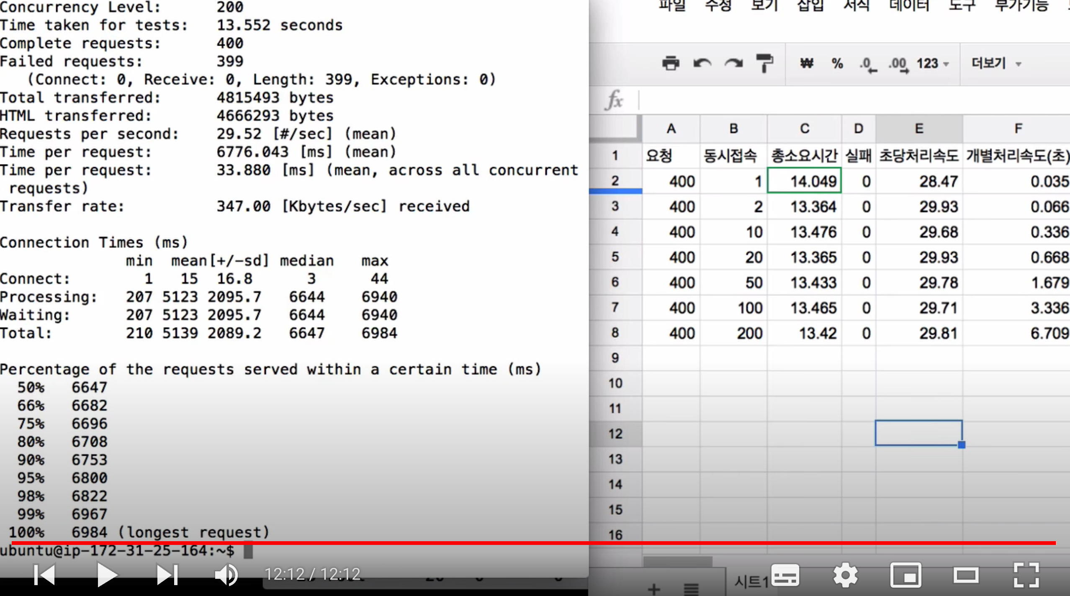Toggle video theater mode
The height and width of the screenshot is (596, 1070).
(x=966, y=575)
